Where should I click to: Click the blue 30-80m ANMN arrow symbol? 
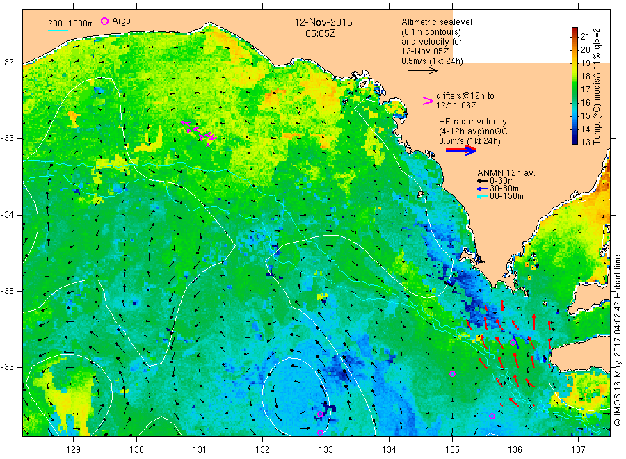[x=482, y=188]
